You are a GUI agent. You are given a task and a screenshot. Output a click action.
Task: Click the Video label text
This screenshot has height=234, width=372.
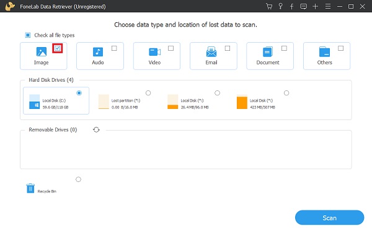(x=154, y=63)
